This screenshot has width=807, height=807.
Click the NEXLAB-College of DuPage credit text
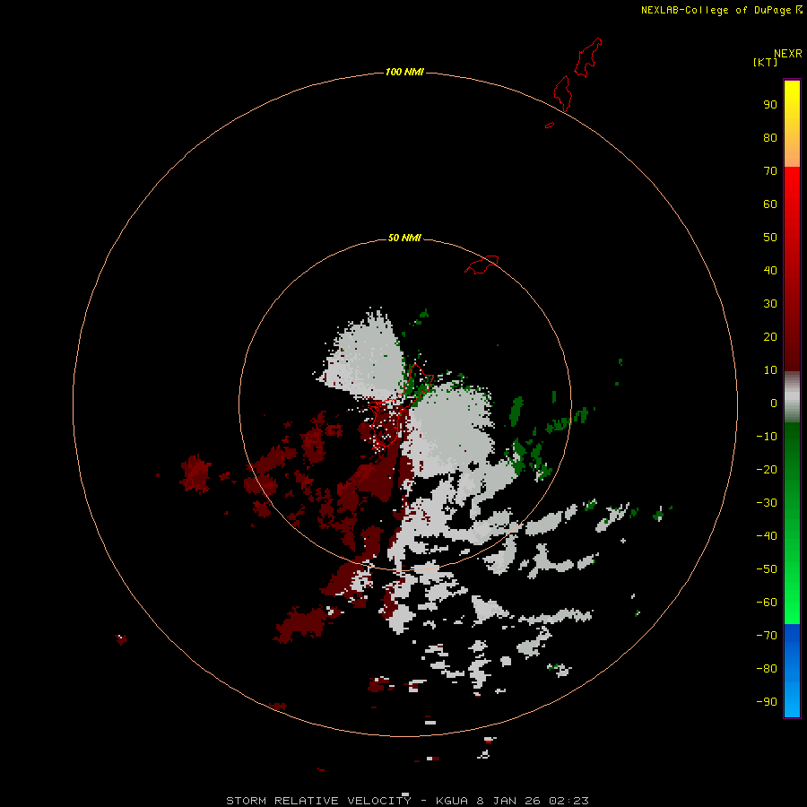click(x=716, y=10)
